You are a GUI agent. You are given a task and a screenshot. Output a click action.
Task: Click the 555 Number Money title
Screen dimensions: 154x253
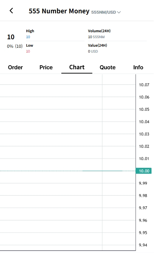point(59,11)
